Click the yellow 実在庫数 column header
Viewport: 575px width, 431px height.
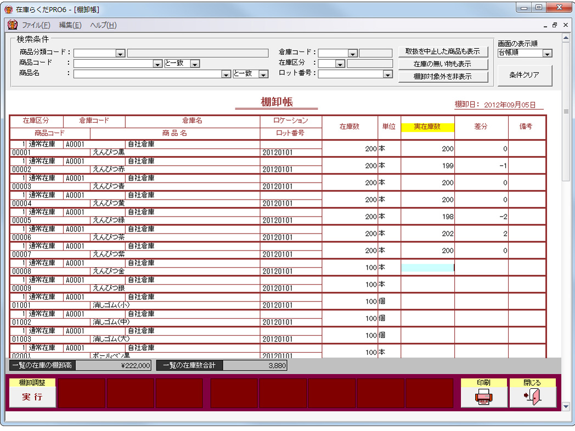(x=427, y=127)
